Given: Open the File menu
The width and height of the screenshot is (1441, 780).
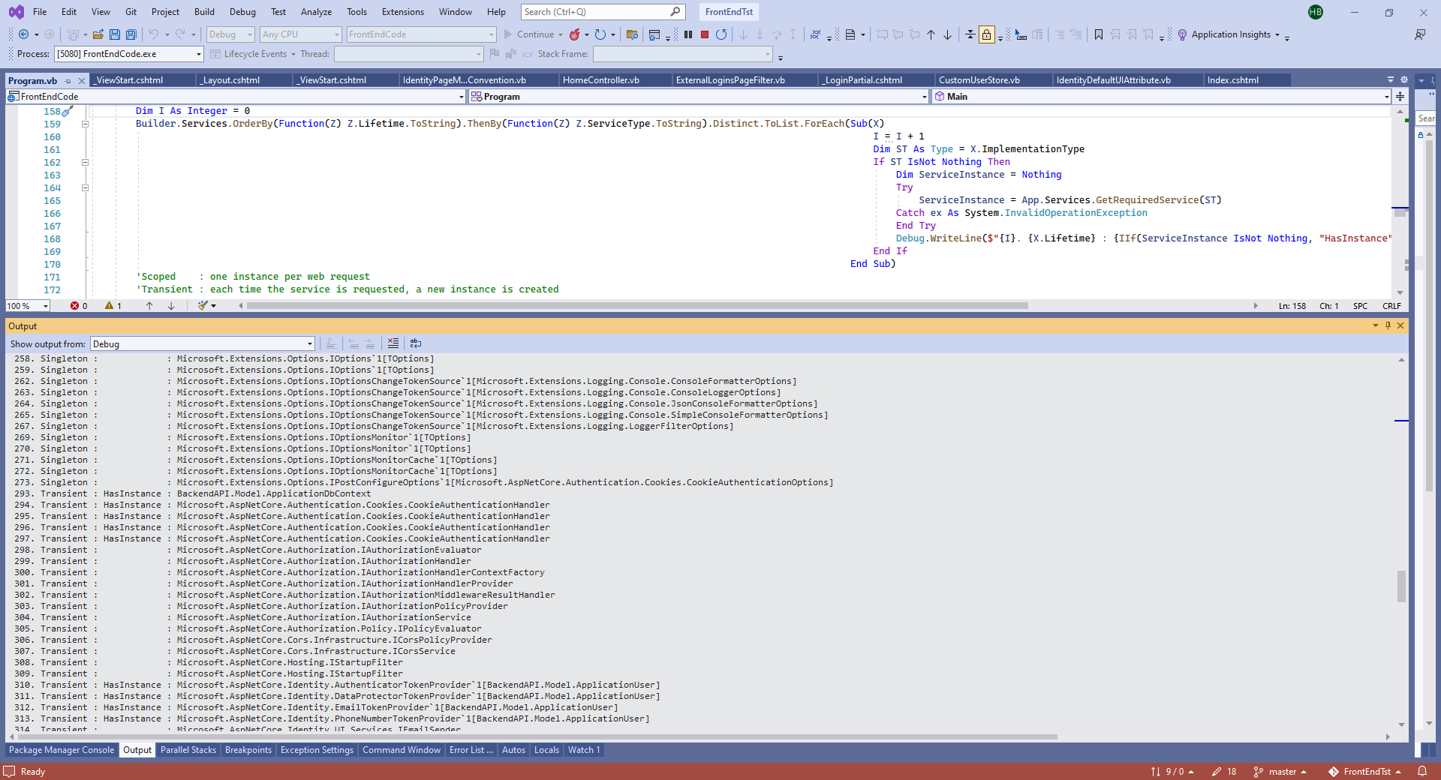Looking at the screenshot, I should click(40, 12).
